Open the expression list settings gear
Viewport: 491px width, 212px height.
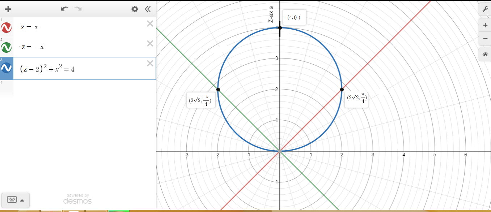pyautogui.click(x=135, y=9)
